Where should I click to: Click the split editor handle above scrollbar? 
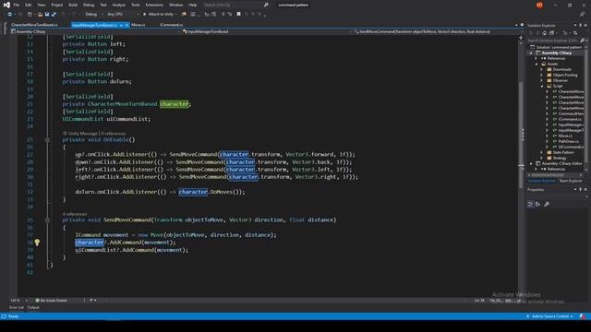pyautogui.click(x=521, y=37)
